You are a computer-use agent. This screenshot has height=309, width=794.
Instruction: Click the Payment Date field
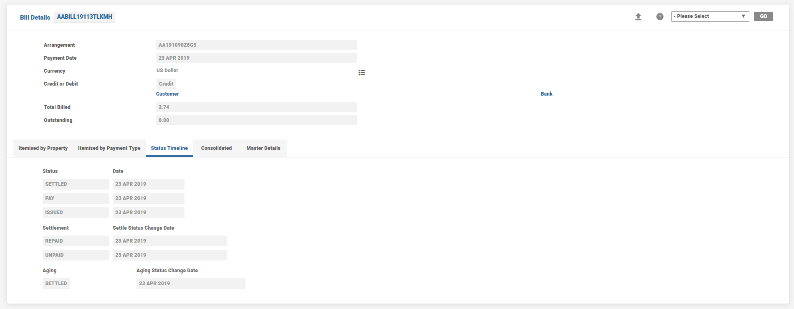(x=256, y=58)
